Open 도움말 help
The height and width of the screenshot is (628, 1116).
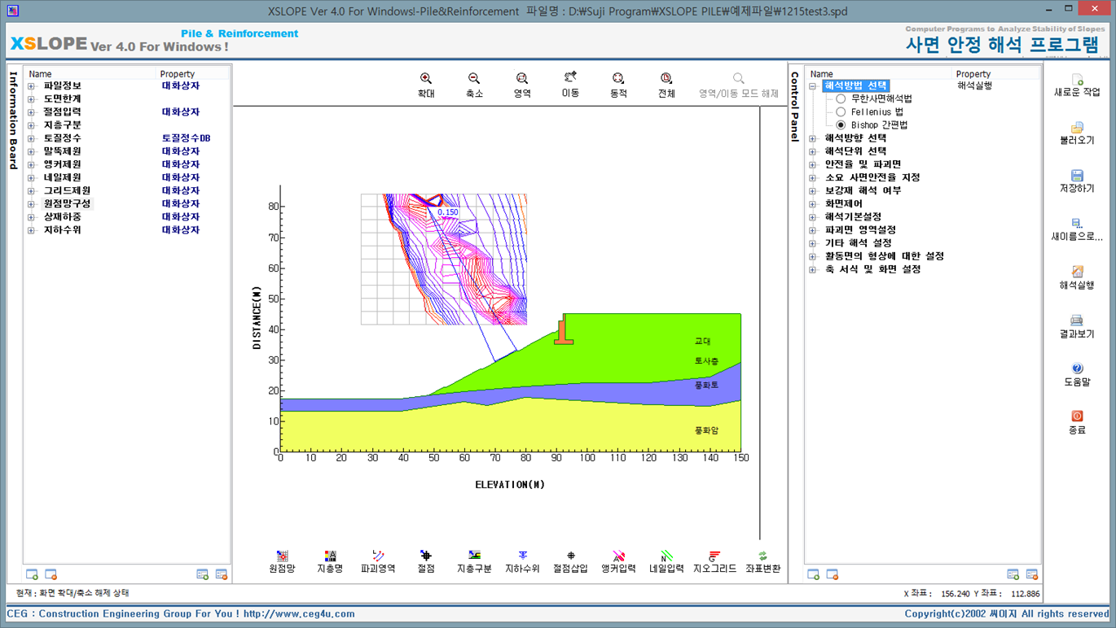(1077, 375)
